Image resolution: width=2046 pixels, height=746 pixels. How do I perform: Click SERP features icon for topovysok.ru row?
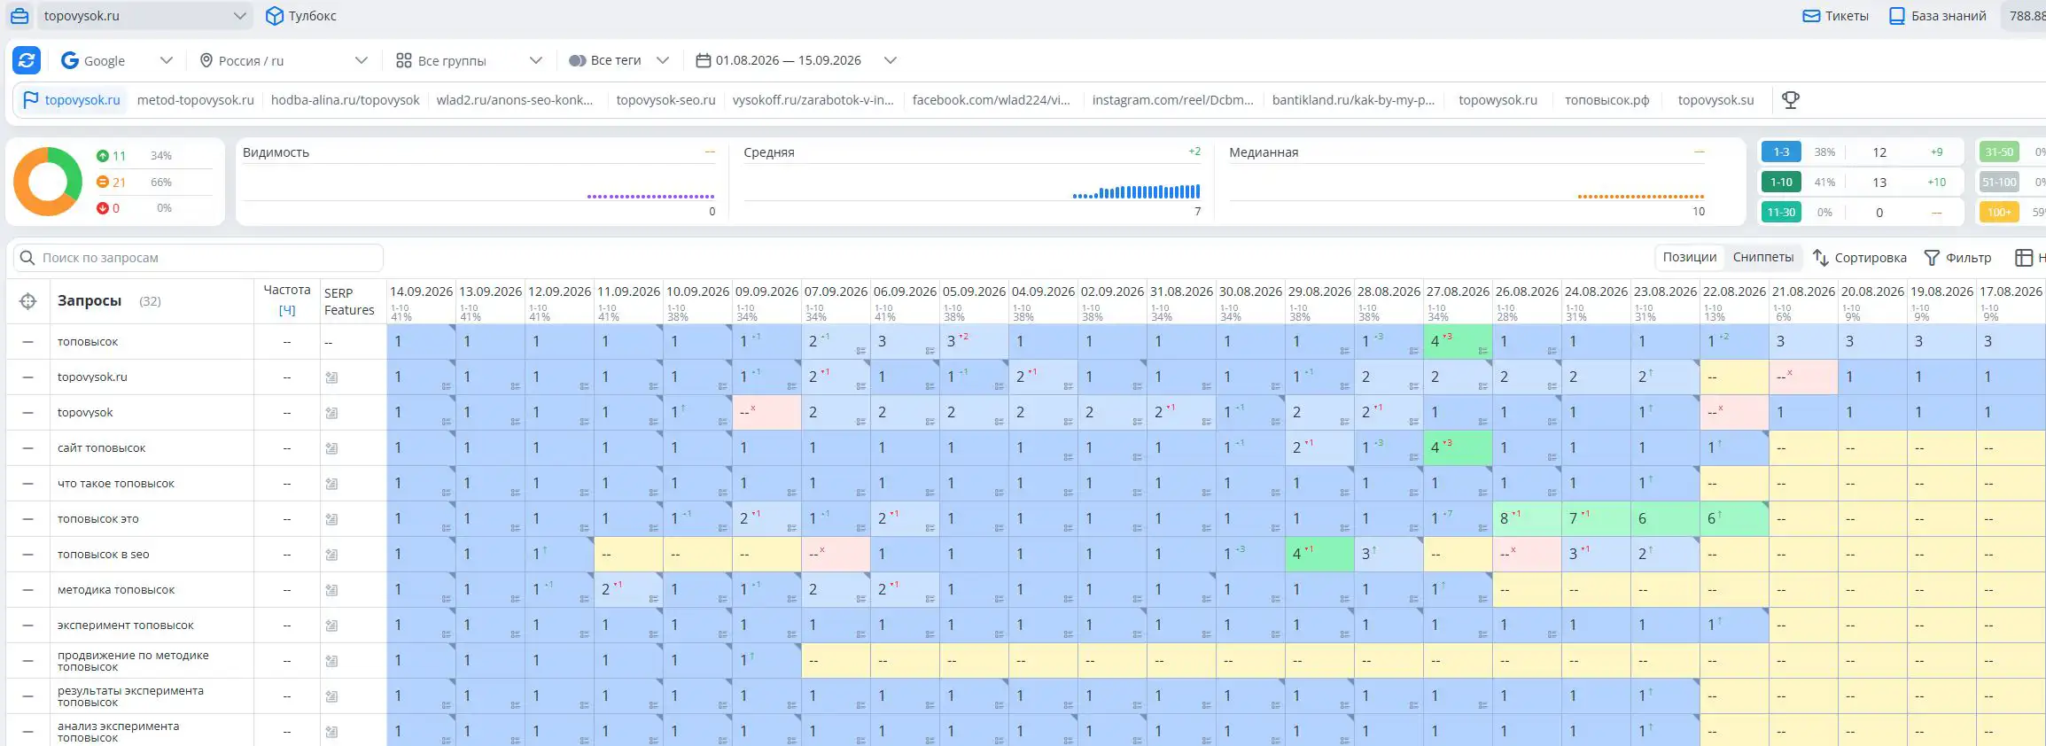pyautogui.click(x=331, y=377)
